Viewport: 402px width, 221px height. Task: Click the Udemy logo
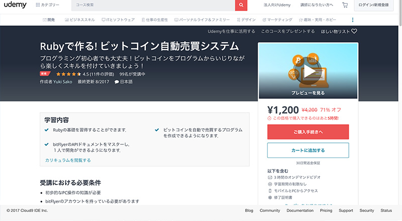pos(15,5)
